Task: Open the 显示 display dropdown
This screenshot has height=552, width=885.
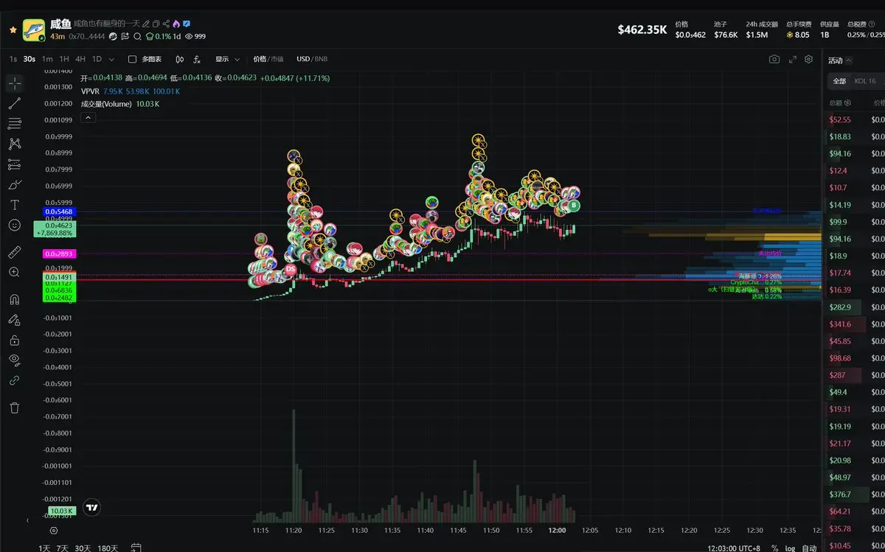Action: [x=227, y=59]
